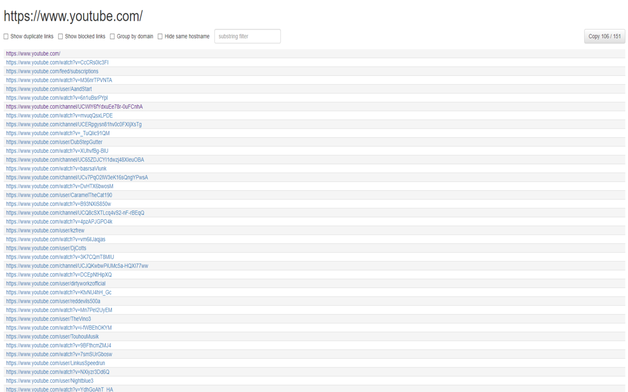Check the Hide same hostname option
628x392 pixels.
coord(160,36)
